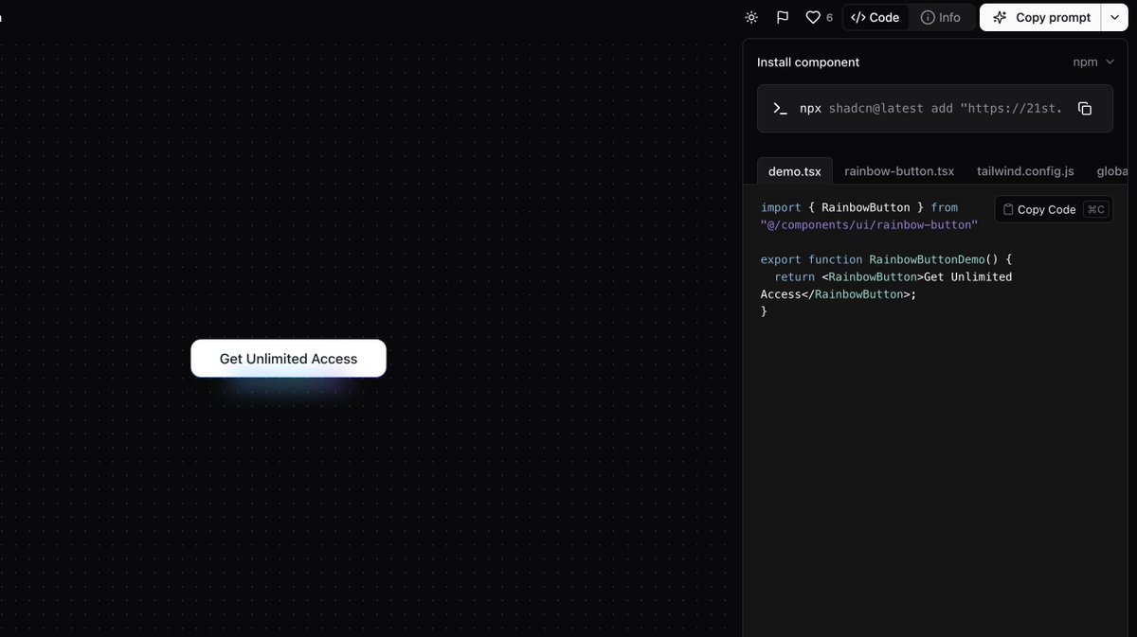Click the flag icon to report the component
The height and width of the screenshot is (637, 1137).
[782, 16]
